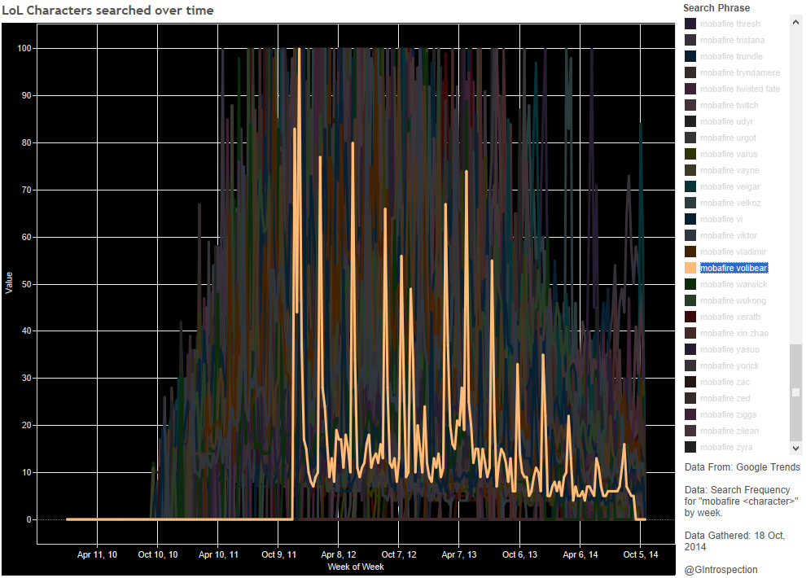Select the mobafire trundle navy swatch
Image resolution: width=806 pixels, height=578 pixels.
(690, 56)
